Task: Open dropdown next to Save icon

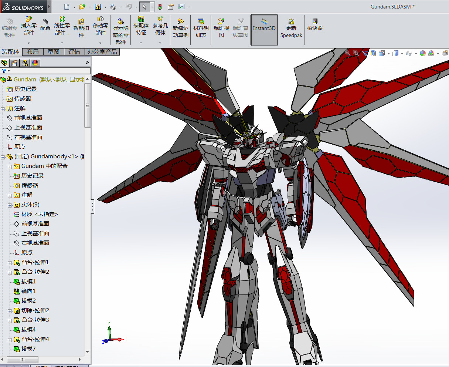Action: pyautogui.click(x=105, y=7)
